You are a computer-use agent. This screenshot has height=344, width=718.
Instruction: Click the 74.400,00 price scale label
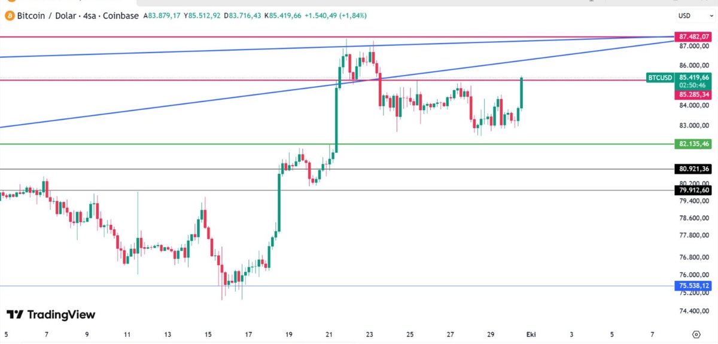click(x=693, y=311)
